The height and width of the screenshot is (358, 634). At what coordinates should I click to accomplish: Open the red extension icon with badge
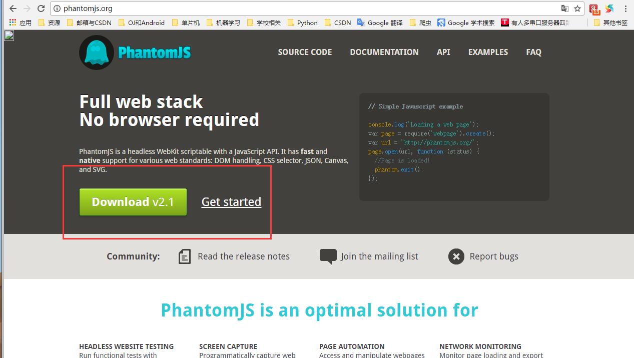(x=594, y=9)
